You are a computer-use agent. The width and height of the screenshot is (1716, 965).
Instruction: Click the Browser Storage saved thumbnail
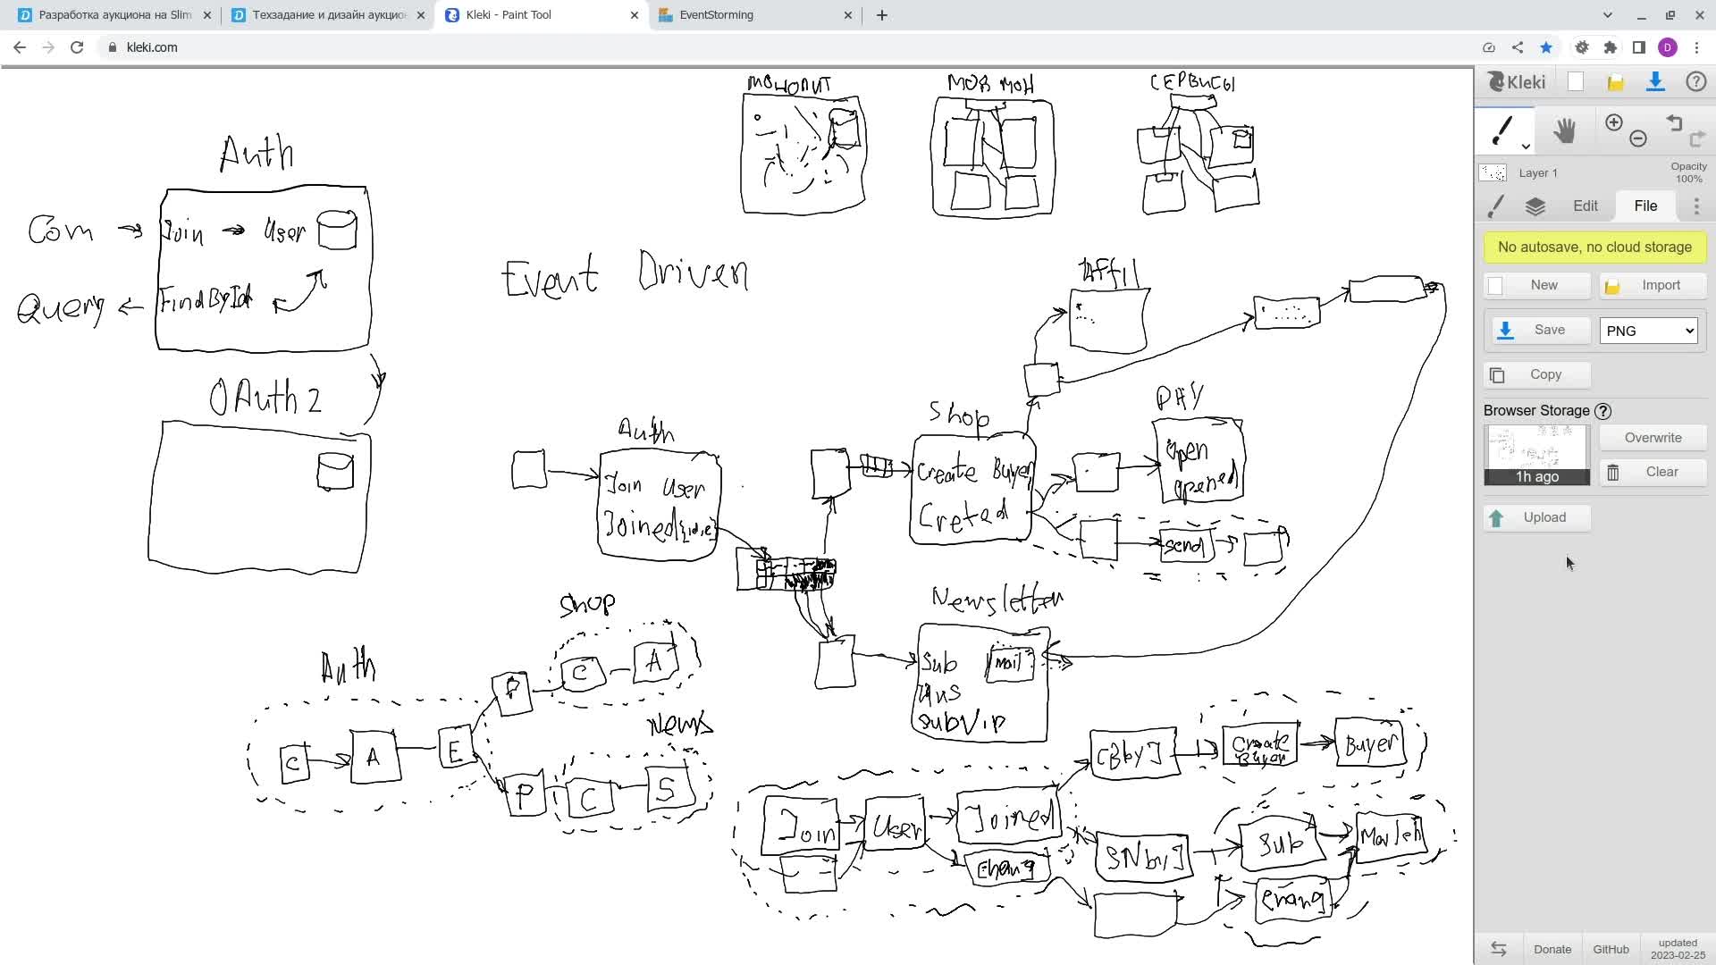point(1536,454)
